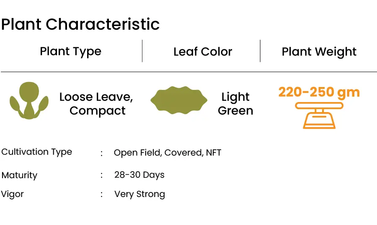Click the green leaf shape icon
Viewport: 377px width, 225px height.
click(179, 100)
